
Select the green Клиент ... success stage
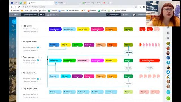[128, 60]
